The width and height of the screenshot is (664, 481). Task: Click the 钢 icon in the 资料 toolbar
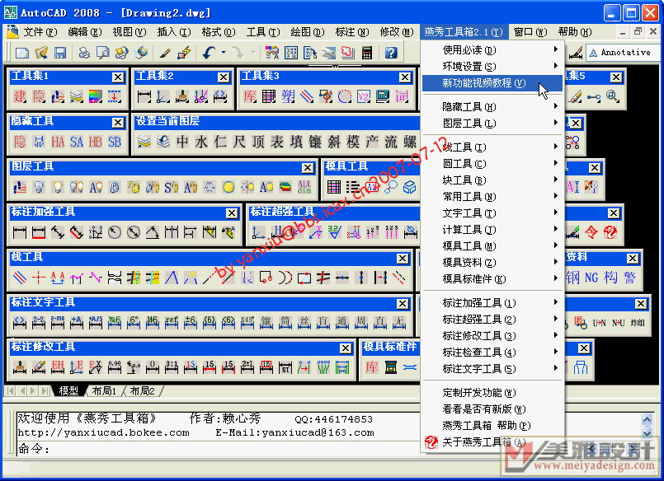click(572, 278)
